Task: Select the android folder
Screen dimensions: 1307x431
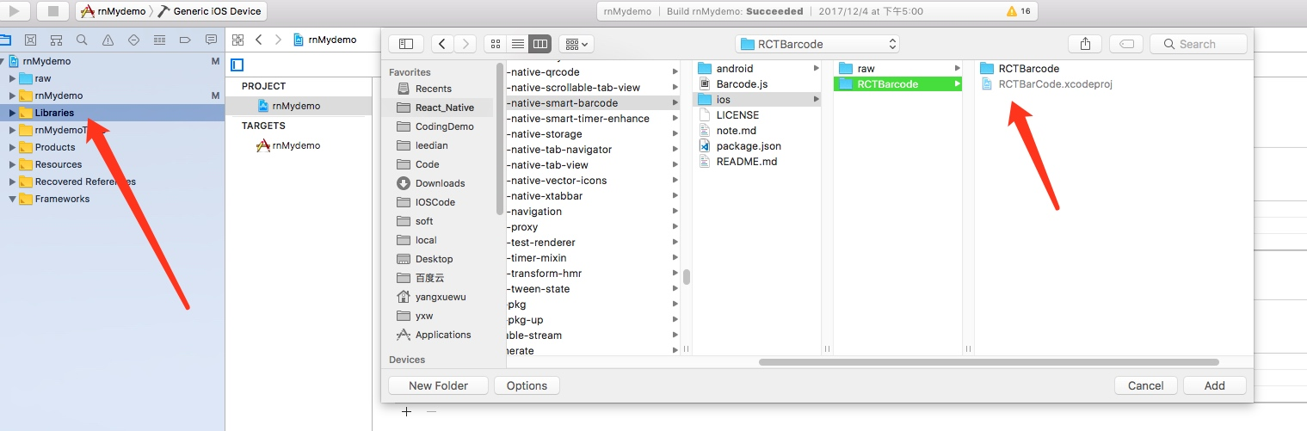Action: point(755,69)
